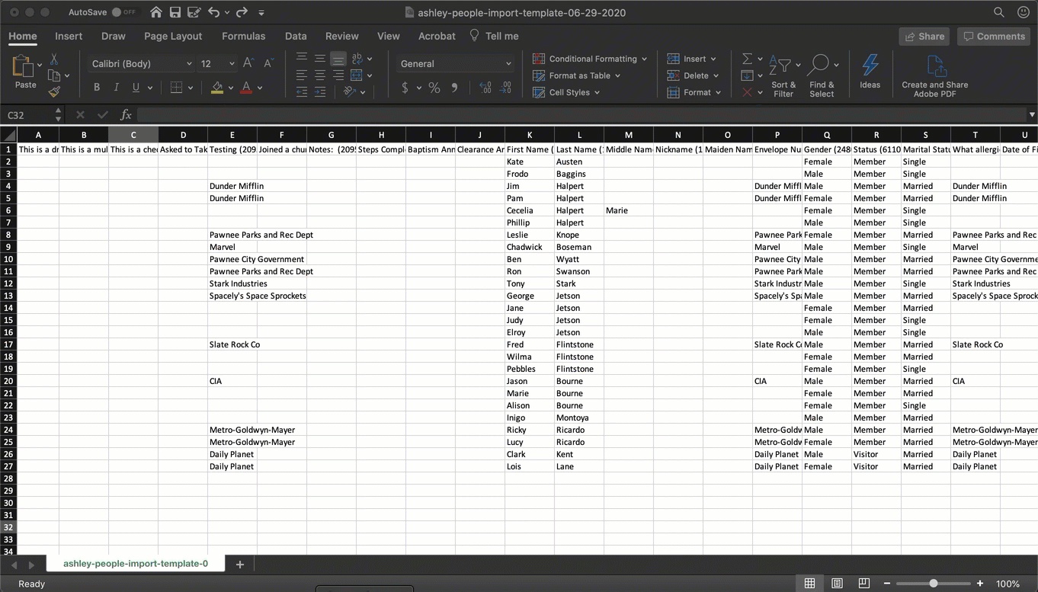1038x592 pixels.
Task: Cut selection with the scissors icon
Action: point(54,59)
